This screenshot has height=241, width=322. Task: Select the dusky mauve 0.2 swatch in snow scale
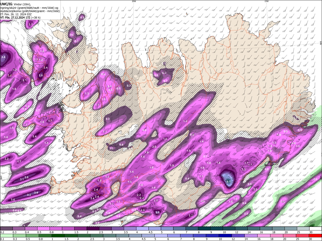click(x=6, y=228)
